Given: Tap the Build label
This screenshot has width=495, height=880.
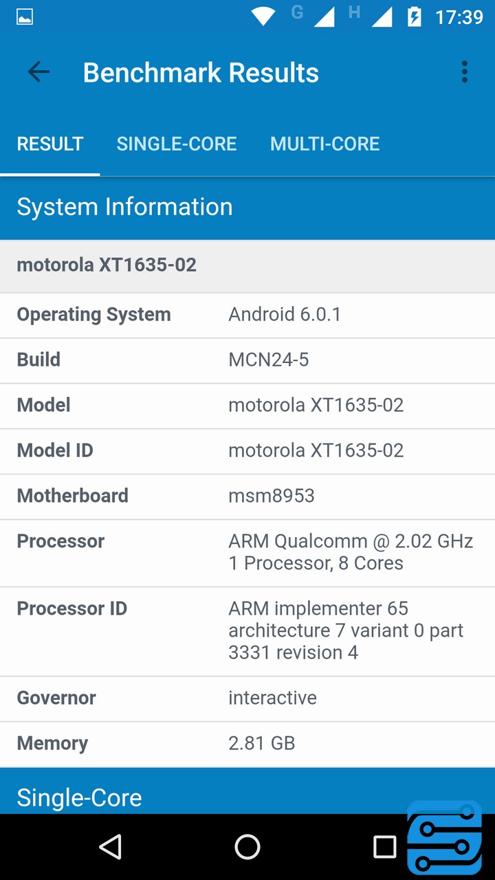Looking at the screenshot, I should click(x=38, y=360).
